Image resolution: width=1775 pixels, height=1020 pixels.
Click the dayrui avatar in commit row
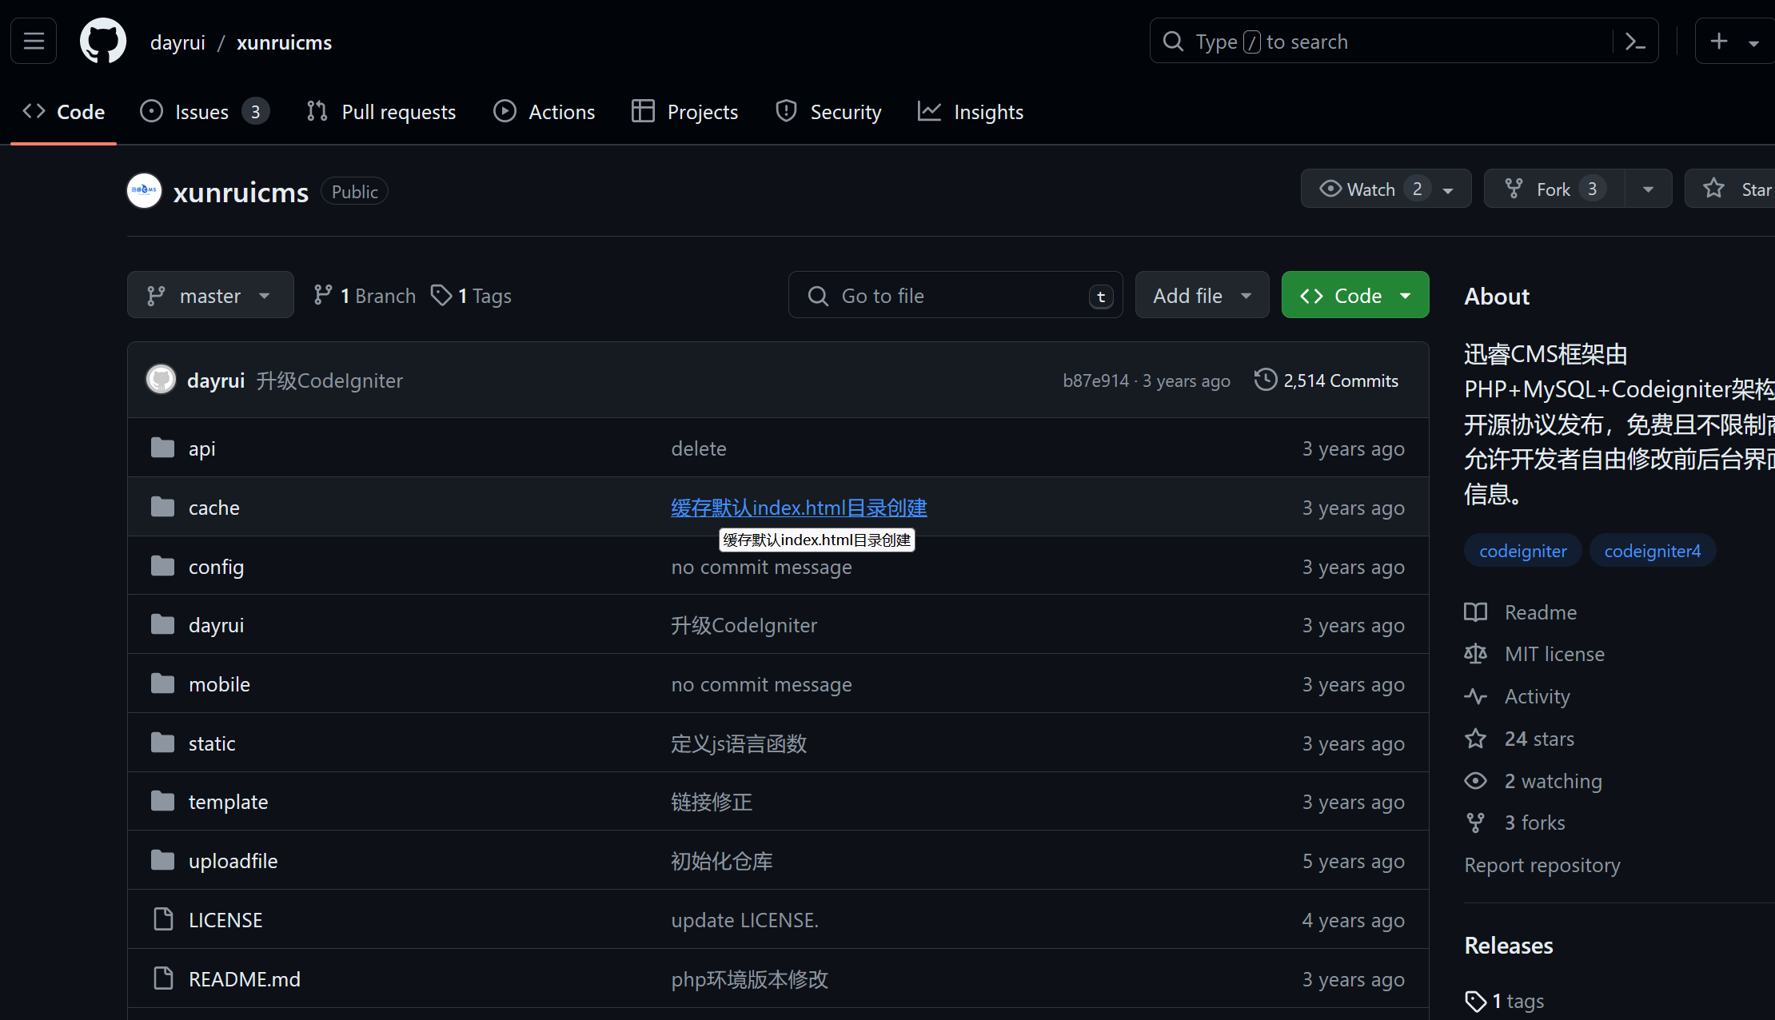coord(161,380)
